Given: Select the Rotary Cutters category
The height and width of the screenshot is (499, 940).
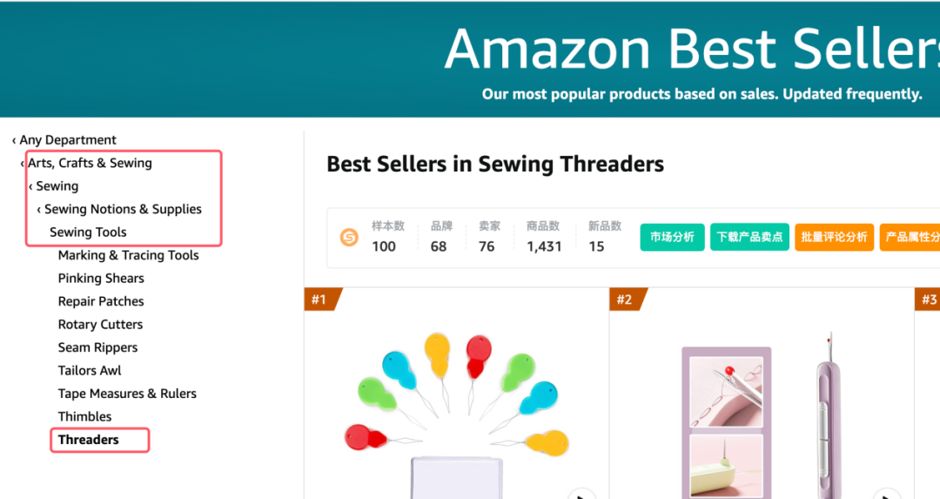Looking at the screenshot, I should 100,325.
